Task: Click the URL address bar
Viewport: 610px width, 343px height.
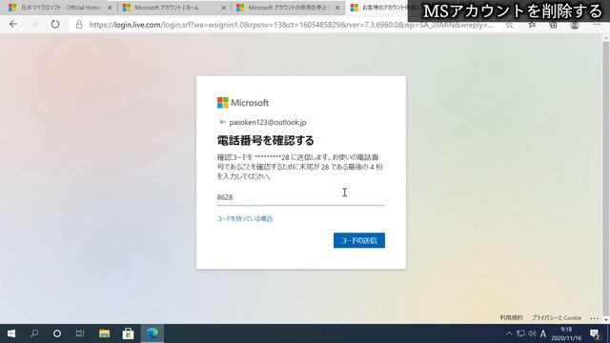Action: [x=291, y=25]
